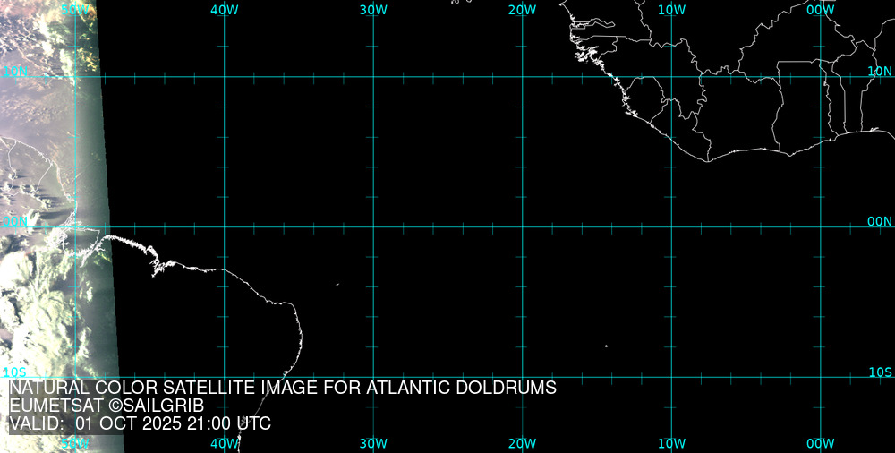Click the 00N equator label on the left side
This screenshot has height=453, width=895.
14,221
